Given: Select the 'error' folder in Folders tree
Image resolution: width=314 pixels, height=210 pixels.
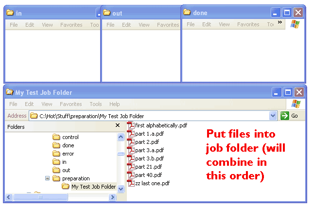Looking at the screenshot, I should [x=68, y=154].
